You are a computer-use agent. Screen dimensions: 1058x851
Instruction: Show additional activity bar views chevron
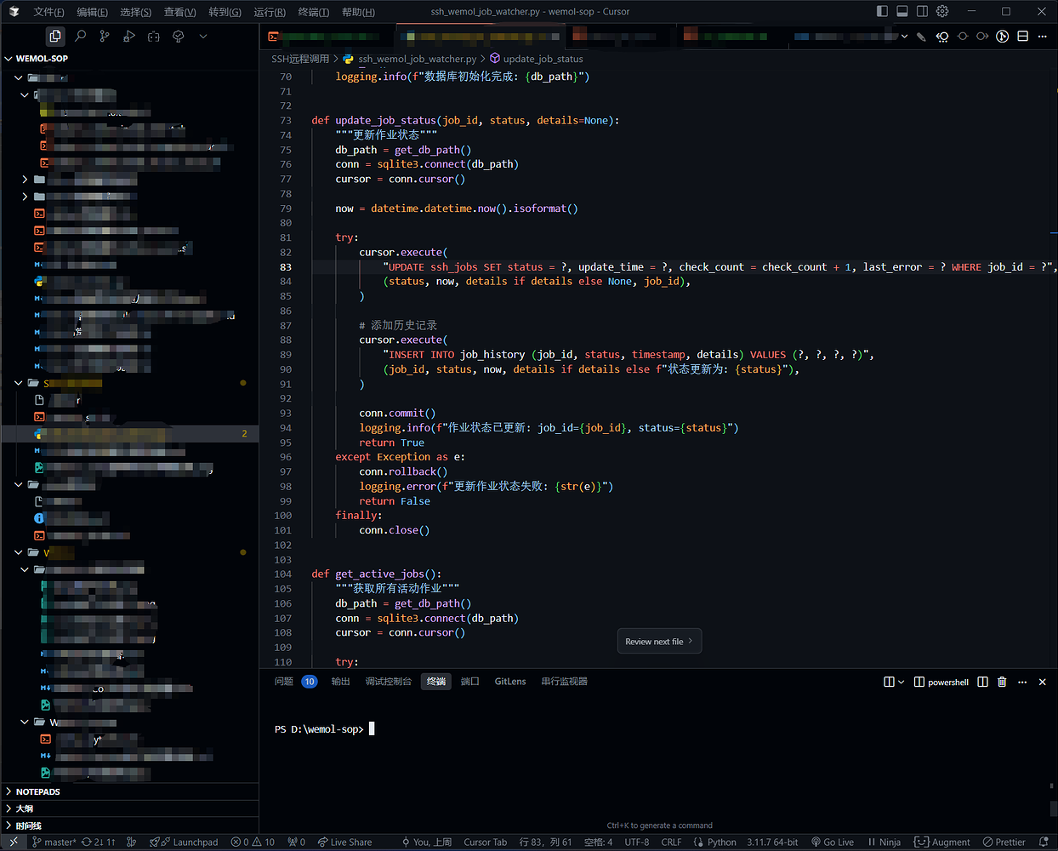pos(202,37)
